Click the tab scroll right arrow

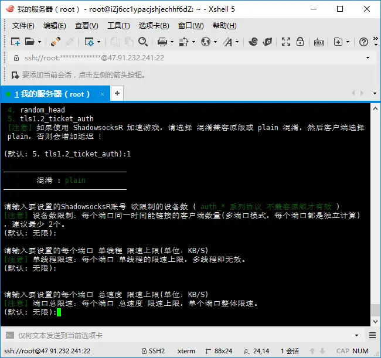(x=362, y=93)
